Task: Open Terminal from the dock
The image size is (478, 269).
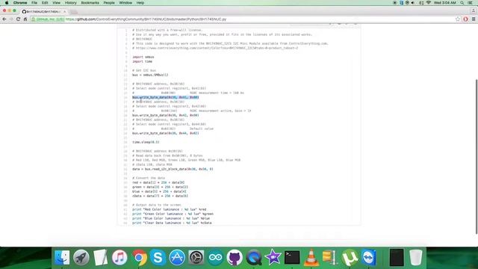Action: [292, 257]
